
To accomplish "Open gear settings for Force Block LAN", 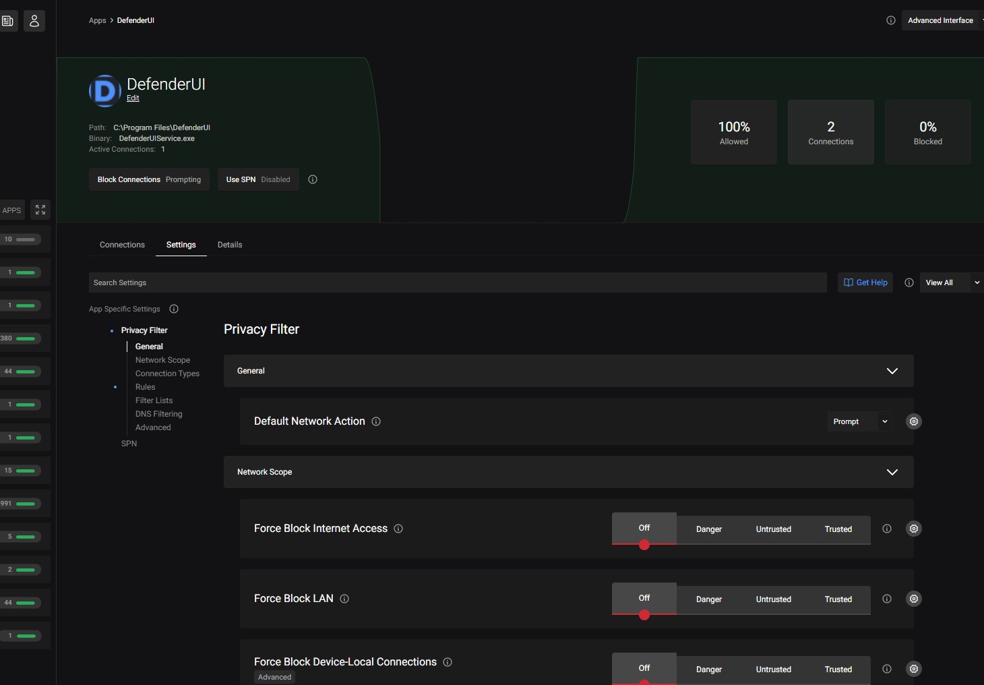I will point(914,599).
